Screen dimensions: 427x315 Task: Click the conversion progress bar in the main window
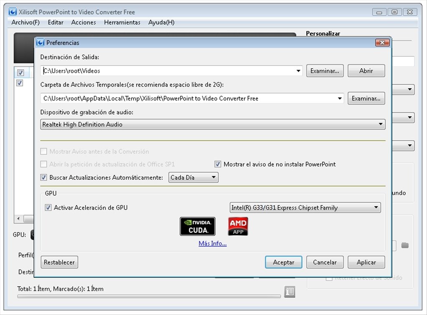pos(149,297)
